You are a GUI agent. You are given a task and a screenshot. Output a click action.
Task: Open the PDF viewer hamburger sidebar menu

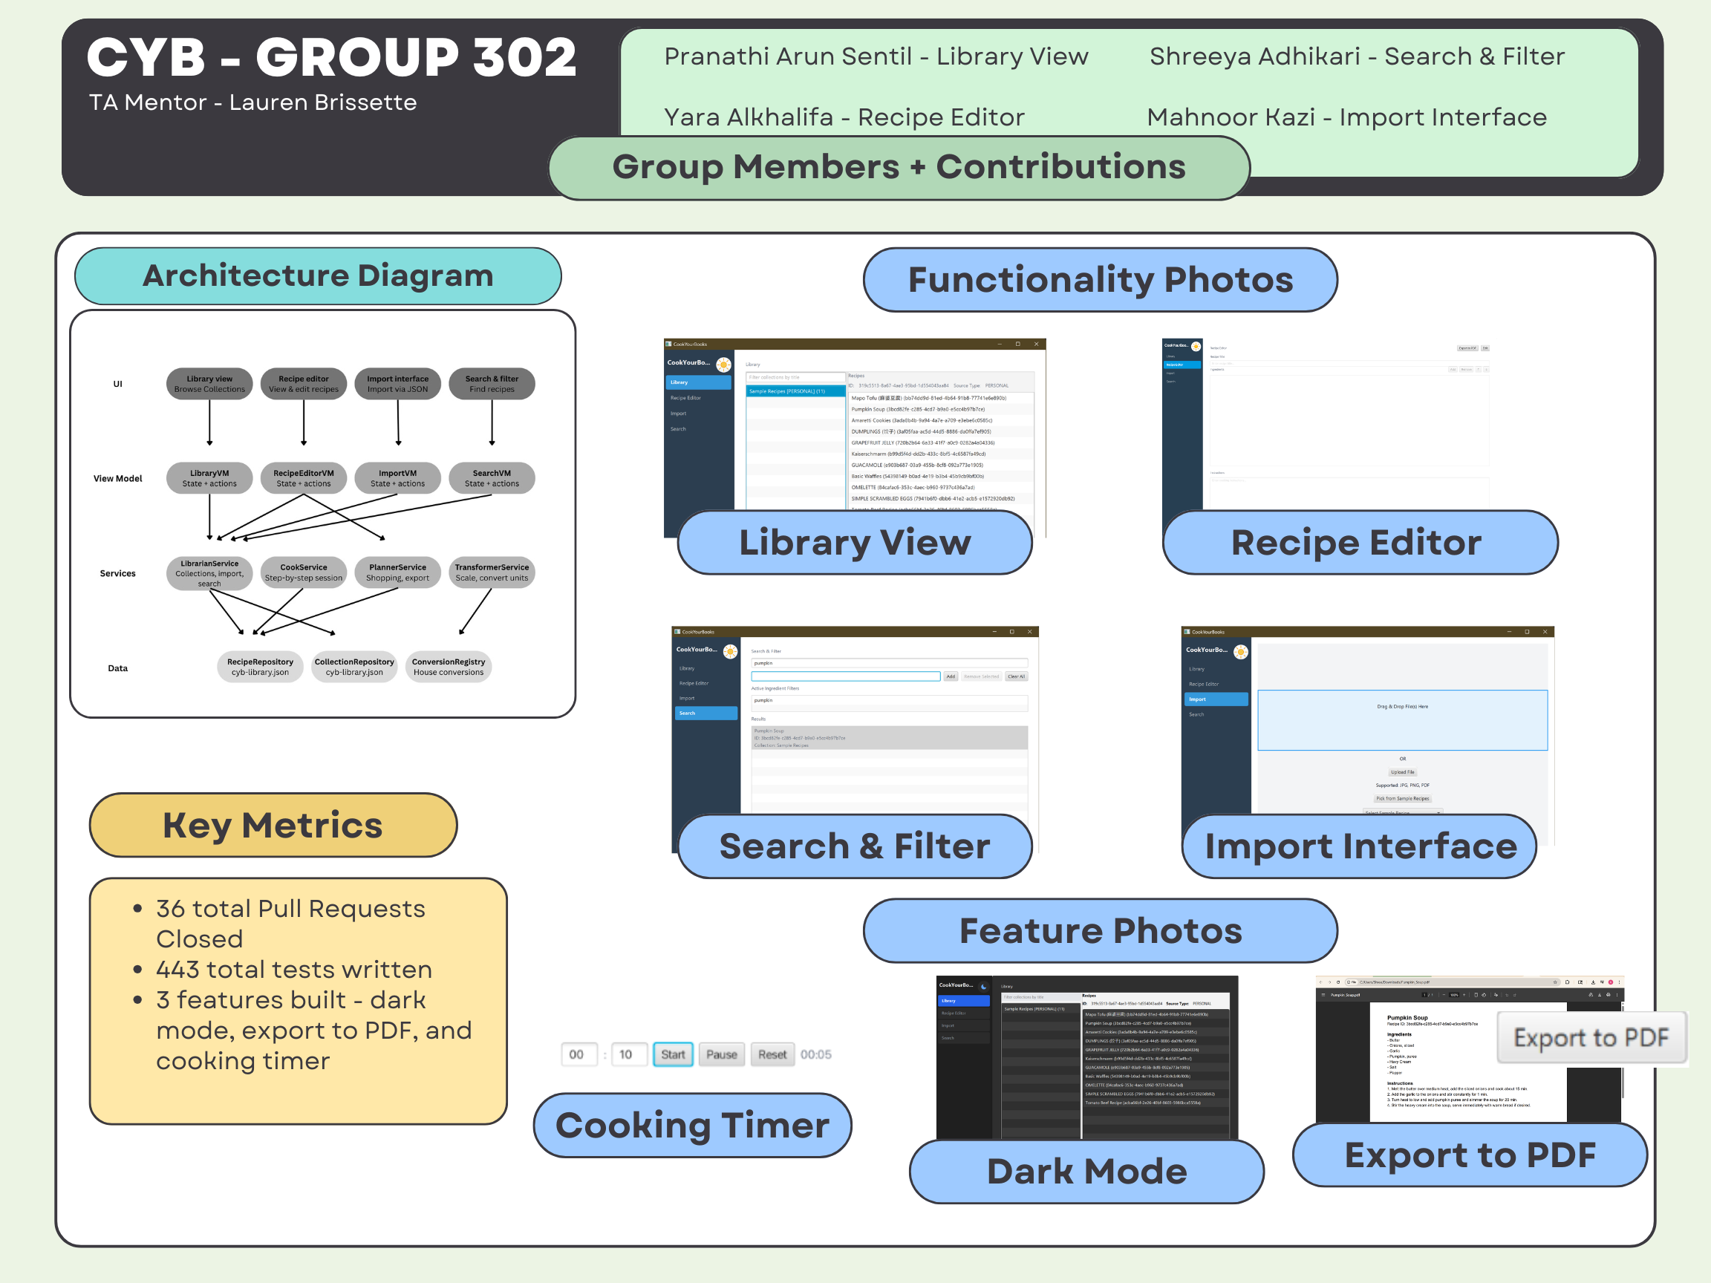coord(1323,996)
